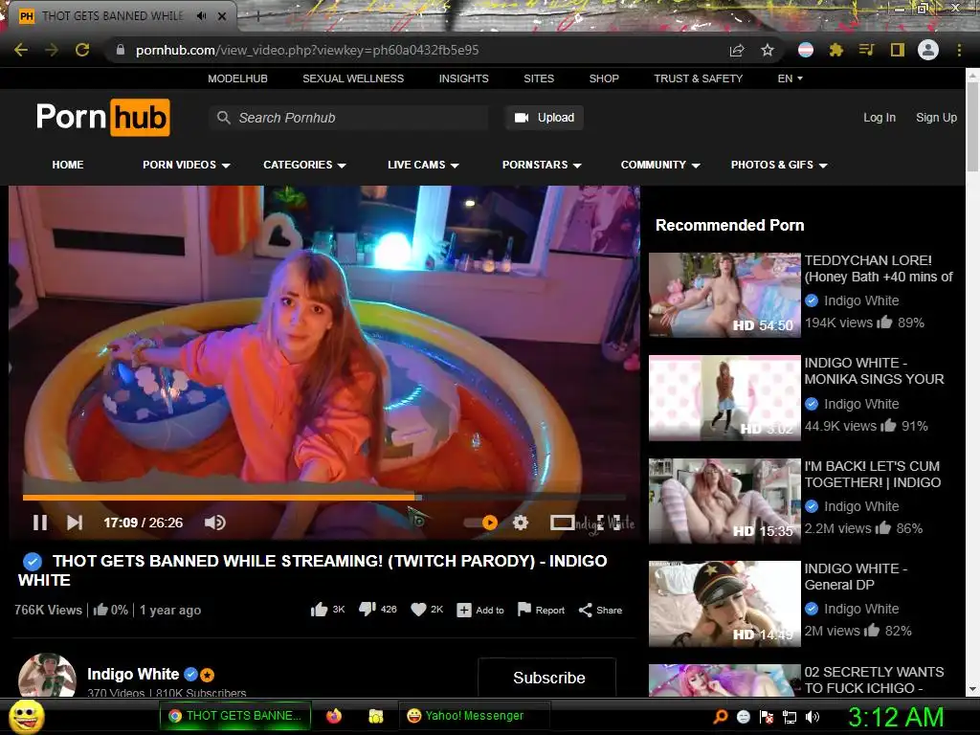
Task: Open MONIKA SINGS YOUR recommended title
Action: pyautogui.click(x=874, y=370)
